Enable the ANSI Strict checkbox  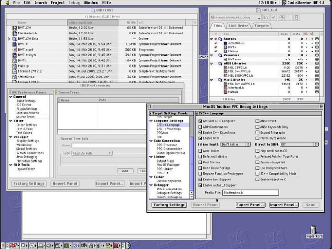(x=257, y=121)
